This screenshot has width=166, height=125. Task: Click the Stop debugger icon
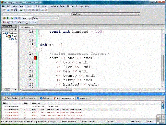(x=27, y=22)
